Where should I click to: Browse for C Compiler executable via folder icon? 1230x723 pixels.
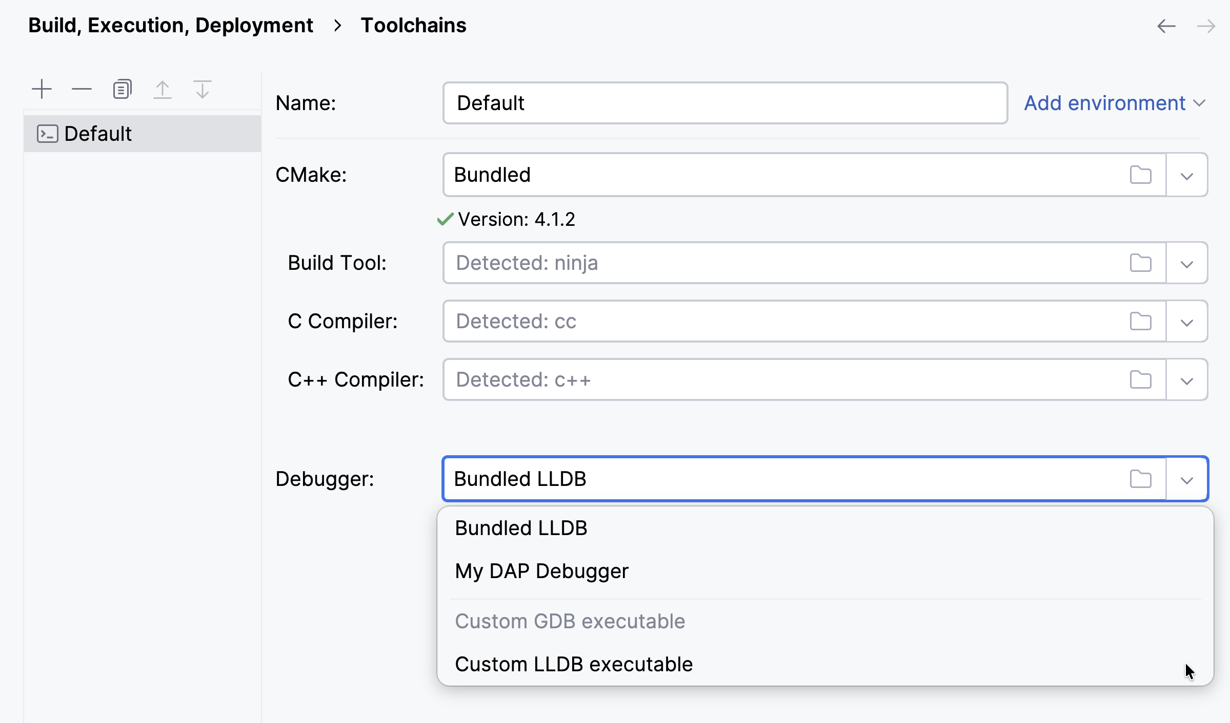tap(1140, 321)
